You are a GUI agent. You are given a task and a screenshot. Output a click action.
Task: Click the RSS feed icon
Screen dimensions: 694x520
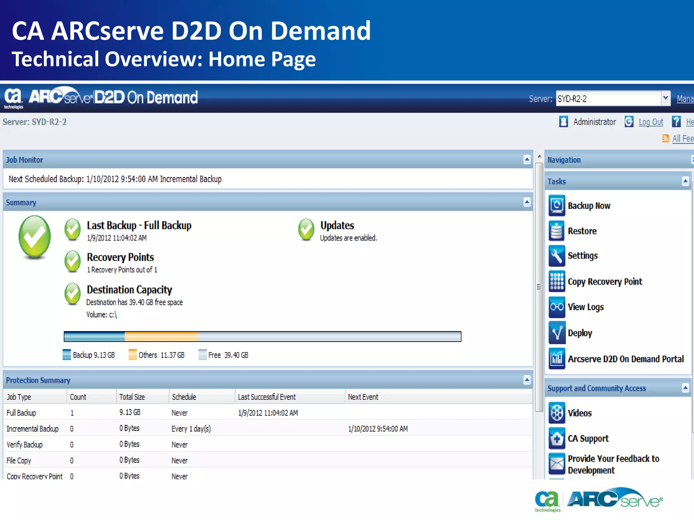click(666, 138)
